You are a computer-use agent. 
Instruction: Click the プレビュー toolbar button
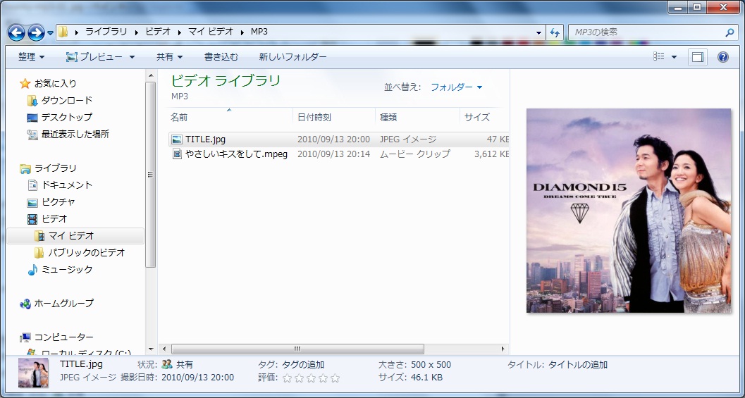[x=94, y=57]
